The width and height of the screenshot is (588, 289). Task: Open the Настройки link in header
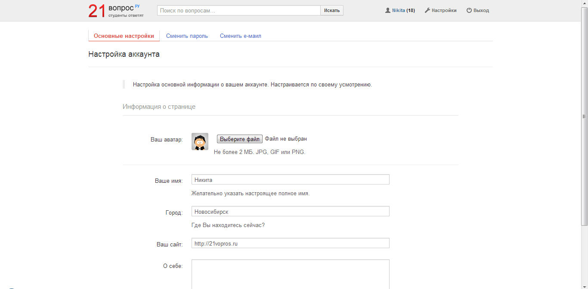click(444, 10)
